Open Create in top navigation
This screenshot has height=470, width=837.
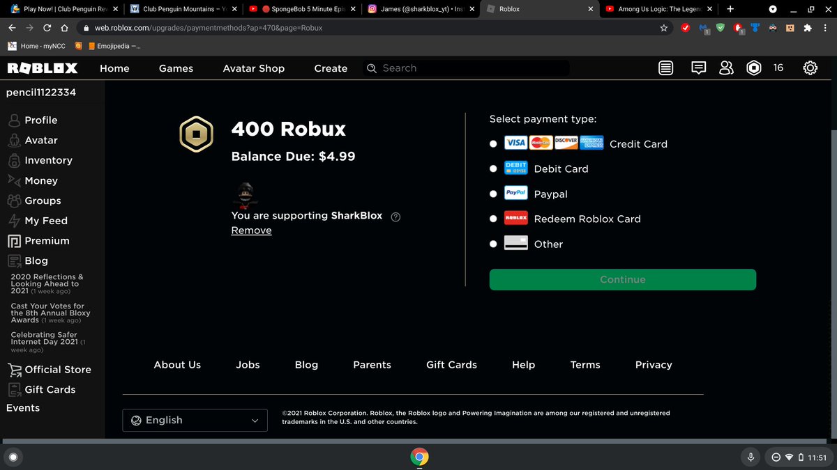pos(331,68)
